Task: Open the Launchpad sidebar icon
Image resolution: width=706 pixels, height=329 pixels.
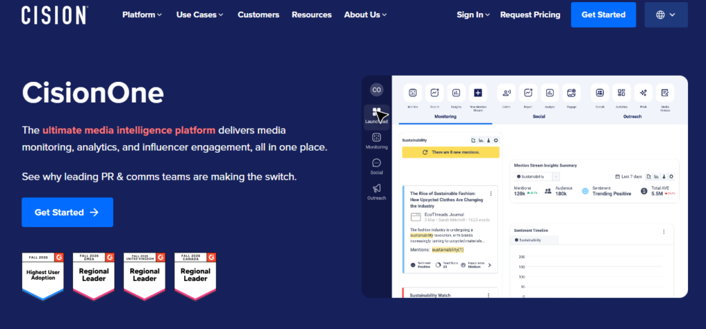Action: coord(377,116)
